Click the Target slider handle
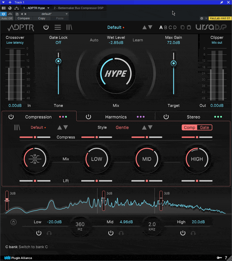Image resolution: width=232 pixels, height=261 pixels. point(174,63)
